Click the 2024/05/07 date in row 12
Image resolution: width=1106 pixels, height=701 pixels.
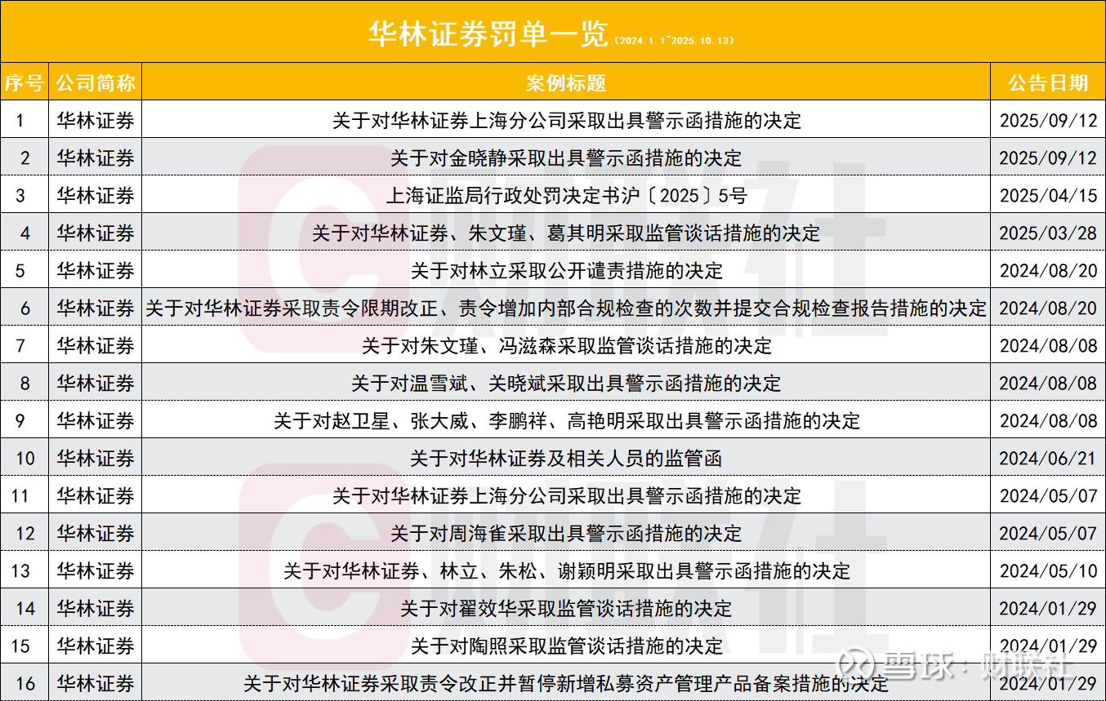click(1049, 534)
